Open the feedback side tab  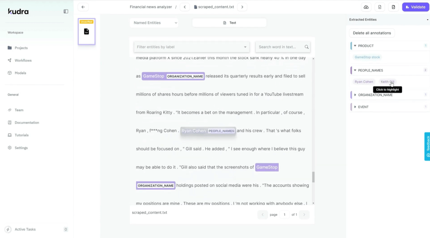[x=427, y=146]
